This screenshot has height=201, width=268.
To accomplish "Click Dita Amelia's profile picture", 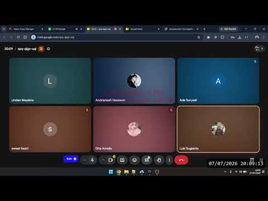I will 134,129.
